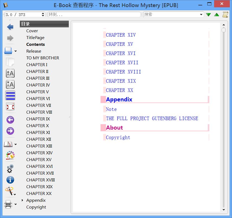Follow the About heading link
This screenshot has height=218, width=232.
click(114, 128)
